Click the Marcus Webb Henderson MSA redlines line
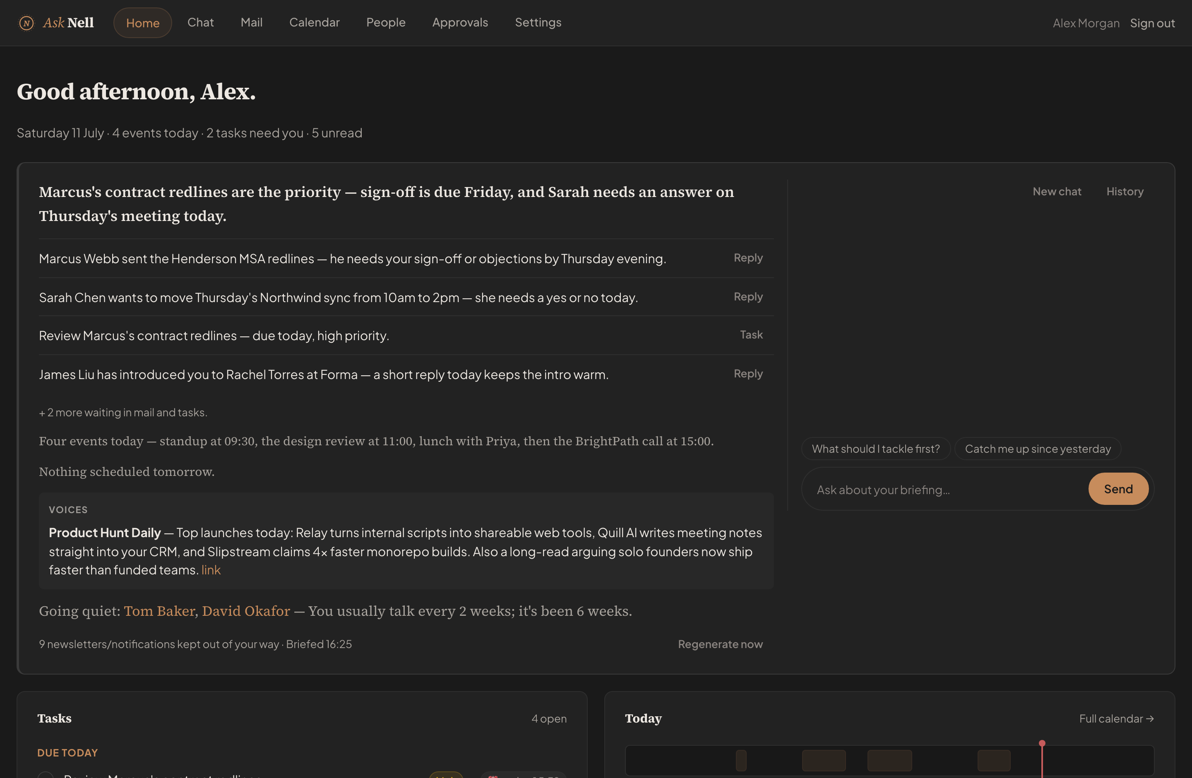Viewport: 1192px width, 778px height. pos(352,259)
